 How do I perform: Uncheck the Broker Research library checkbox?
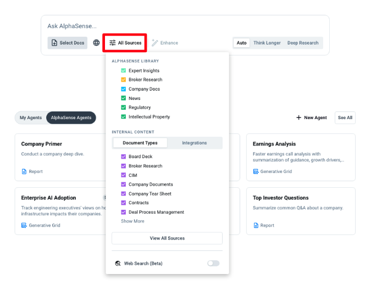coord(124,80)
